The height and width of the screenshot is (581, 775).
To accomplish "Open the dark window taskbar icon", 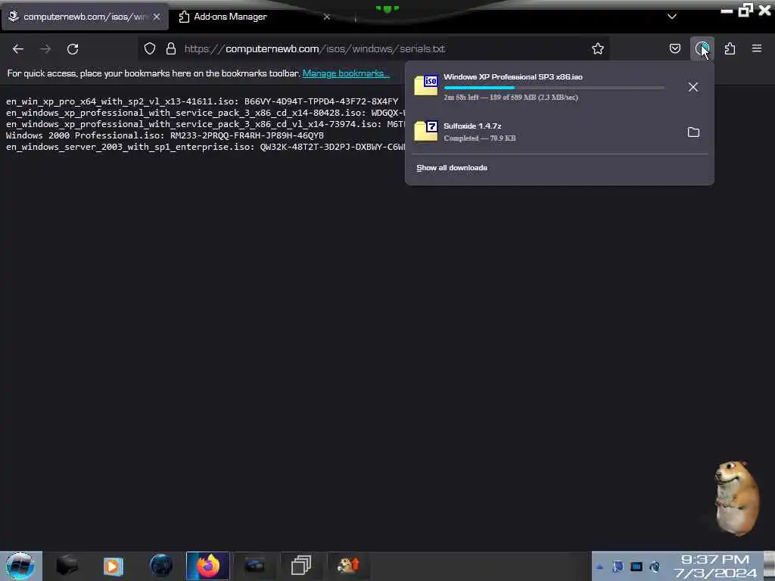I will pyautogui.click(x=254, y=566).
